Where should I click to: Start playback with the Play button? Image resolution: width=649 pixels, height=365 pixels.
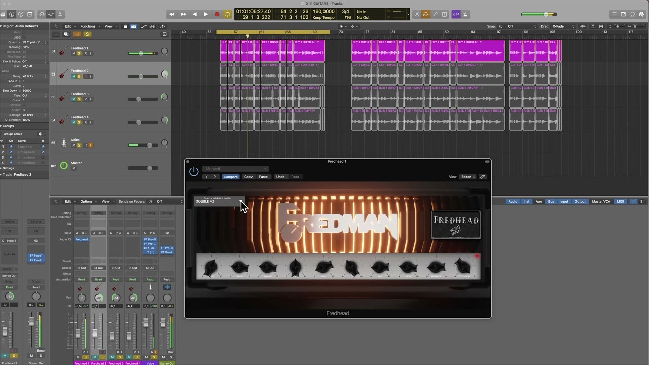[205, 14]
